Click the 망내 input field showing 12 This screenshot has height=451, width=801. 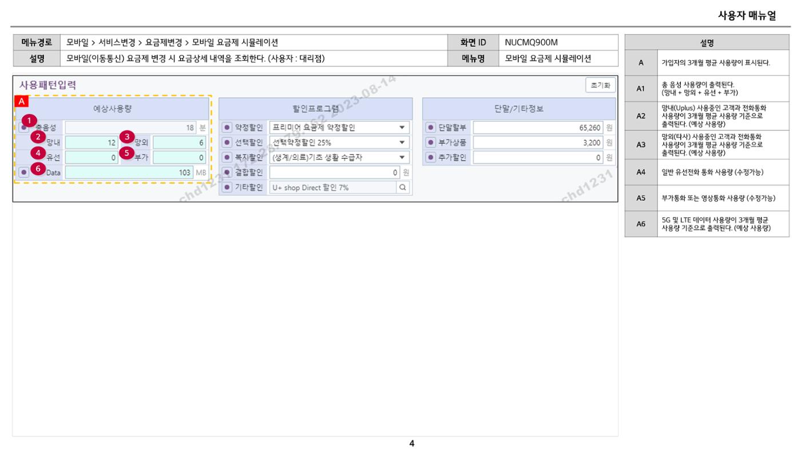click(92, 143)
